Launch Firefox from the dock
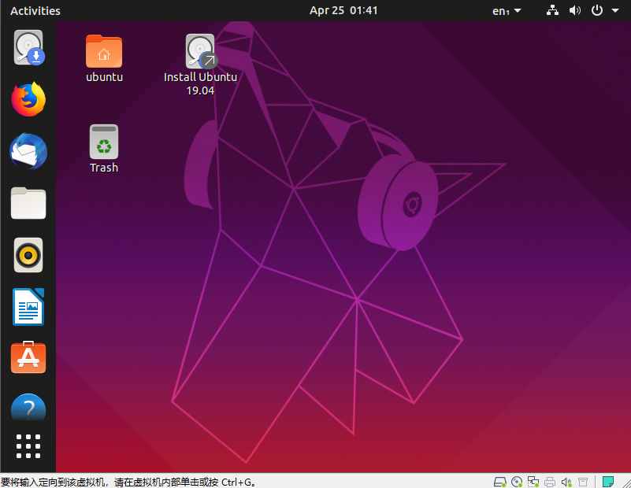Image resolution: width=631 pixels, height=488 pixels. pyautogui.click(x=28, y=99)
